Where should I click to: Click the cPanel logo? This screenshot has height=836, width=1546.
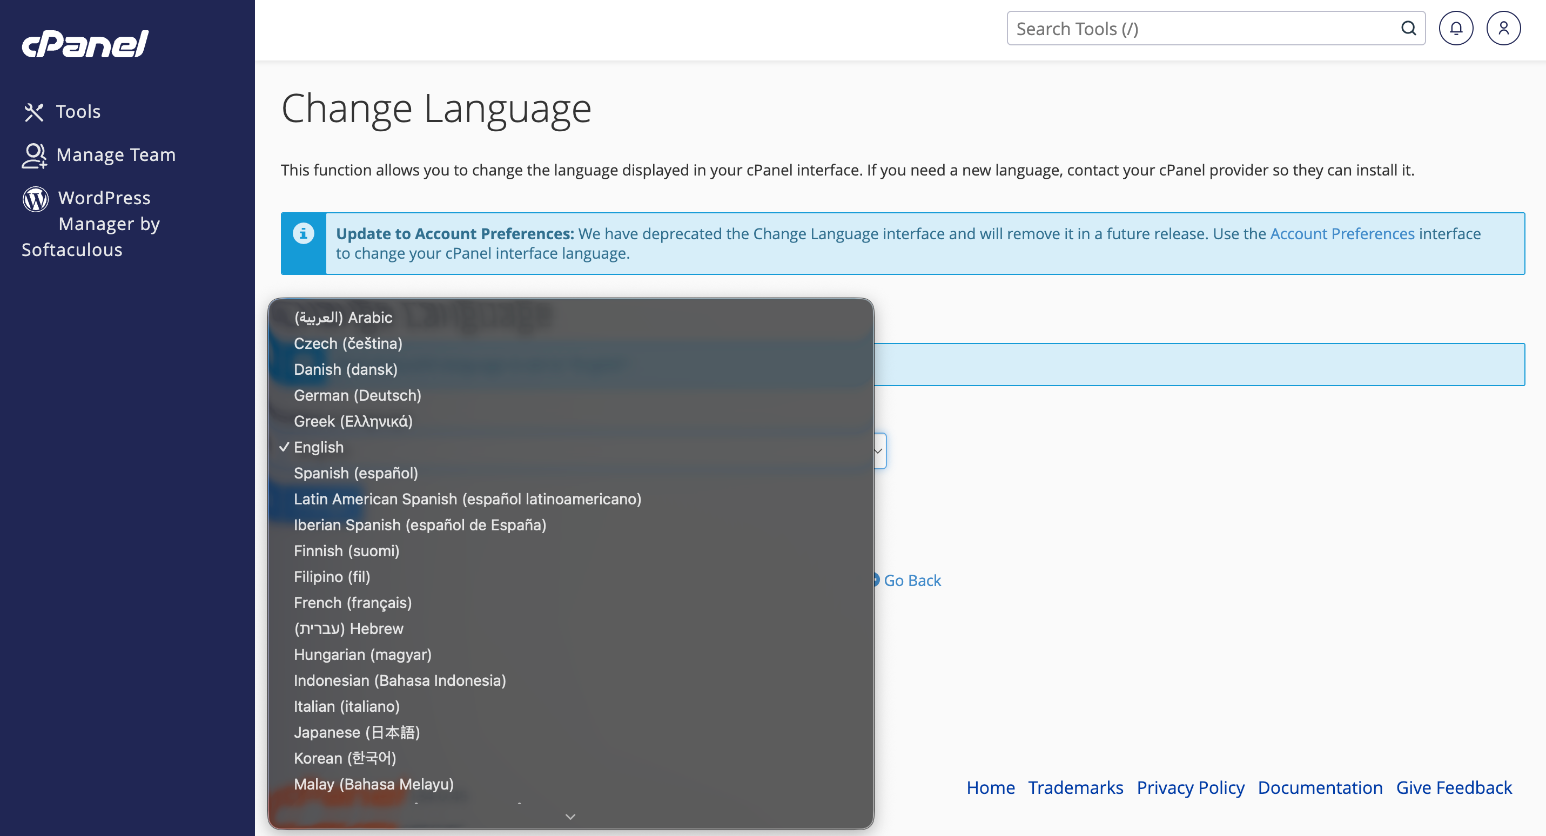[85, 44]
